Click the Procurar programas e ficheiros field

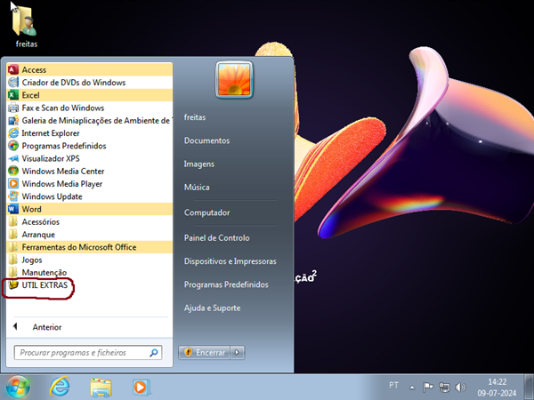coord(88,353)
